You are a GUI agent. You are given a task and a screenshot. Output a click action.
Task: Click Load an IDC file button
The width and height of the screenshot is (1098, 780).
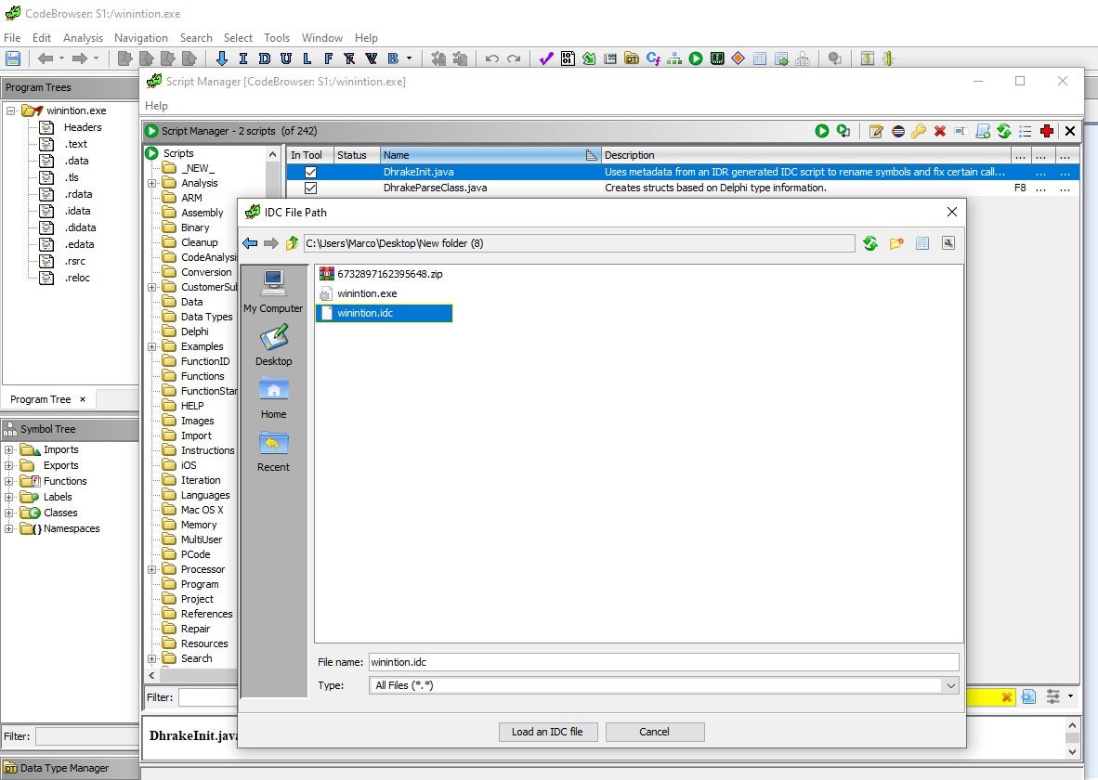(547, 732)
